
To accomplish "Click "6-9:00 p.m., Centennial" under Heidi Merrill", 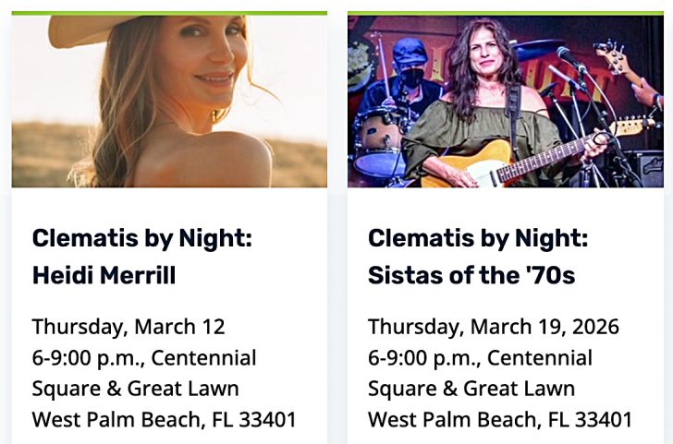I will pyautogui.click(x=144, y=357).
